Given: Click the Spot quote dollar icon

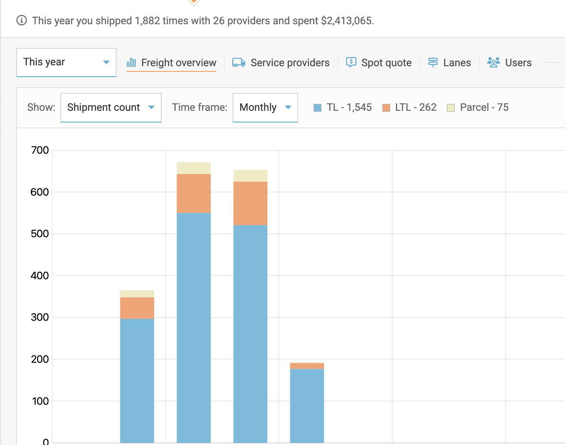Looking at the screenshot, I should pos(351,62).
